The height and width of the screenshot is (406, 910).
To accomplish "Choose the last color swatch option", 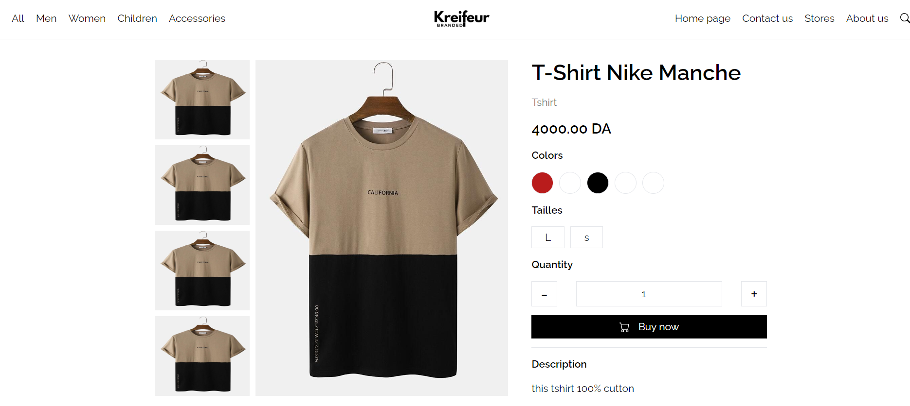I will pyautogui.click(x=653, y=183).
